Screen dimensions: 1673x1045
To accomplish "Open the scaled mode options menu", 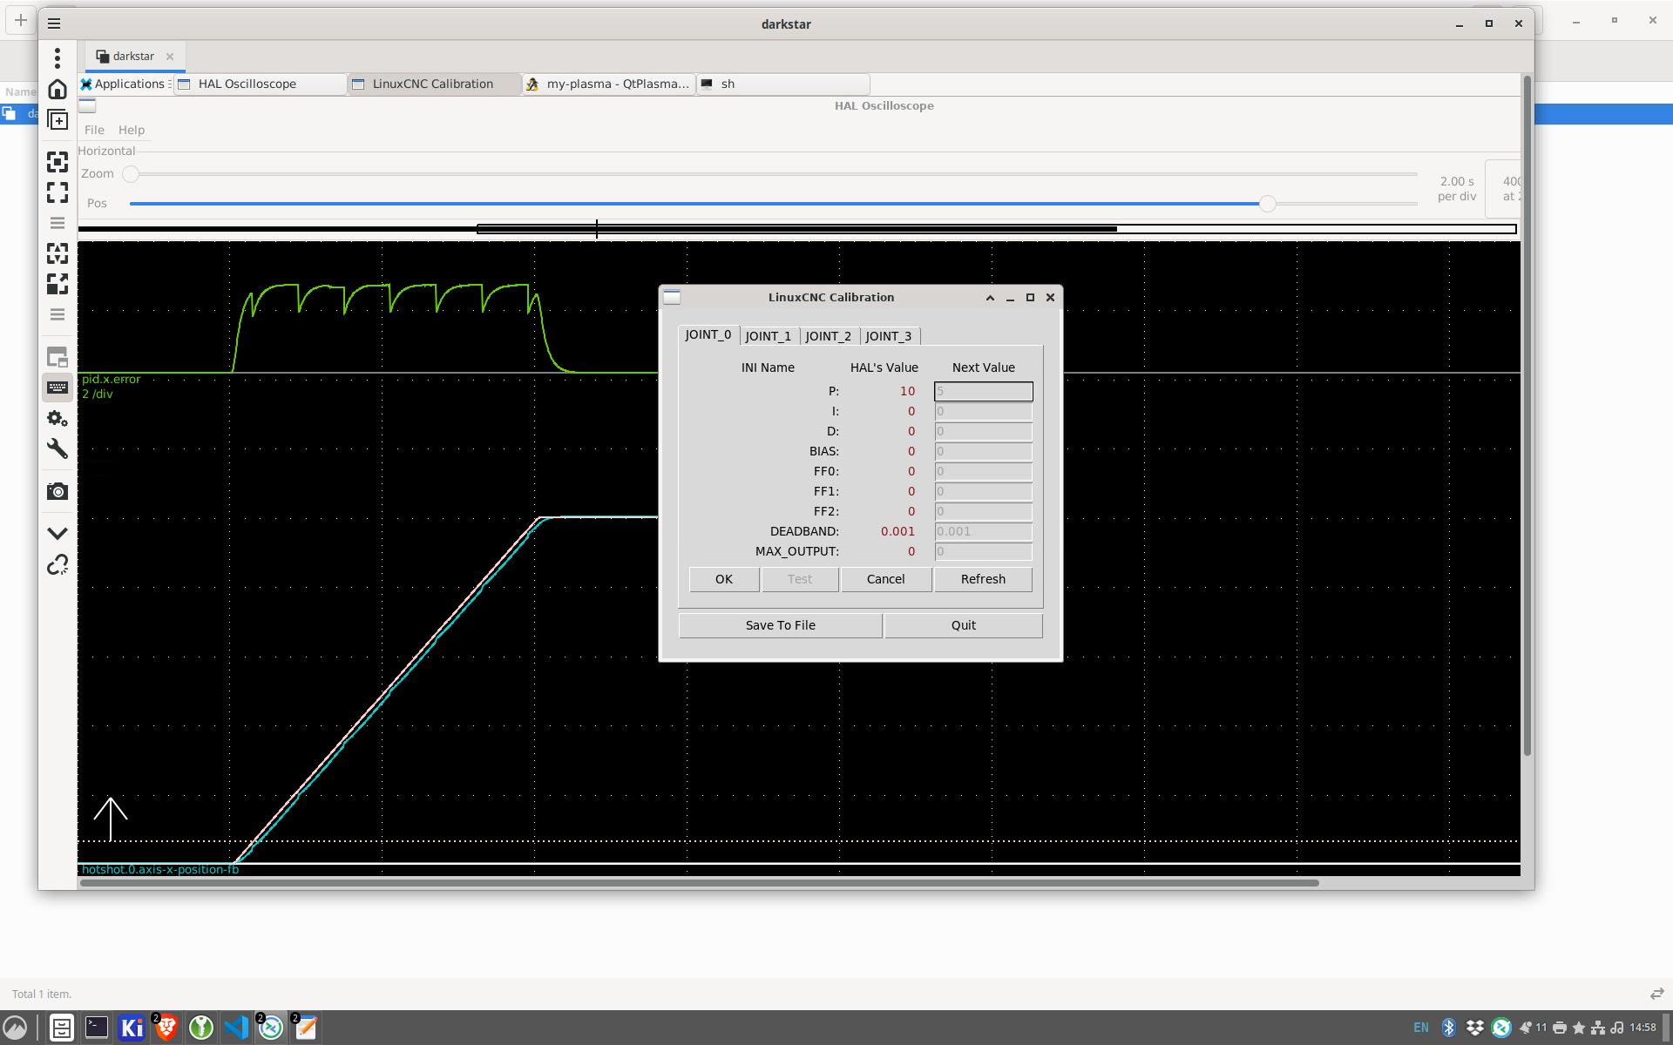I will (x=58, y=314).
